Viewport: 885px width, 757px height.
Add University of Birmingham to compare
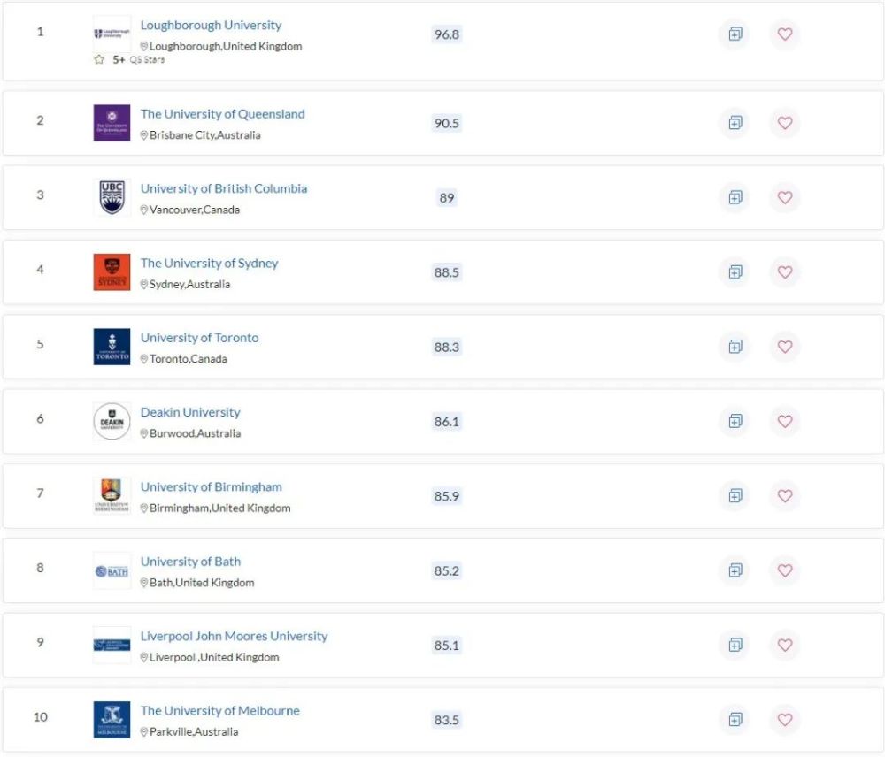point(735,495)
